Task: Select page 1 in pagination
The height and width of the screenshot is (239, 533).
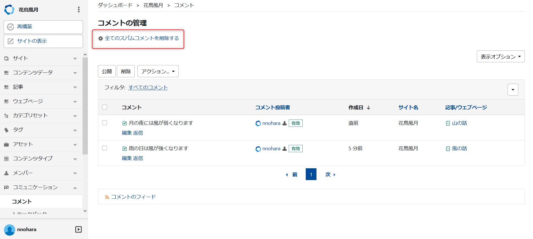Action: pyautogui.click(x=311, y=174)
